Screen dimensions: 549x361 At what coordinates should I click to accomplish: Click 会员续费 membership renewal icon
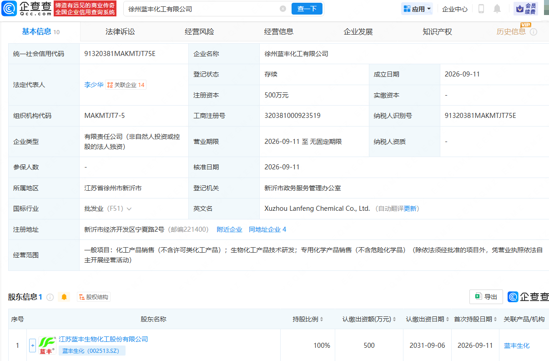526,8
